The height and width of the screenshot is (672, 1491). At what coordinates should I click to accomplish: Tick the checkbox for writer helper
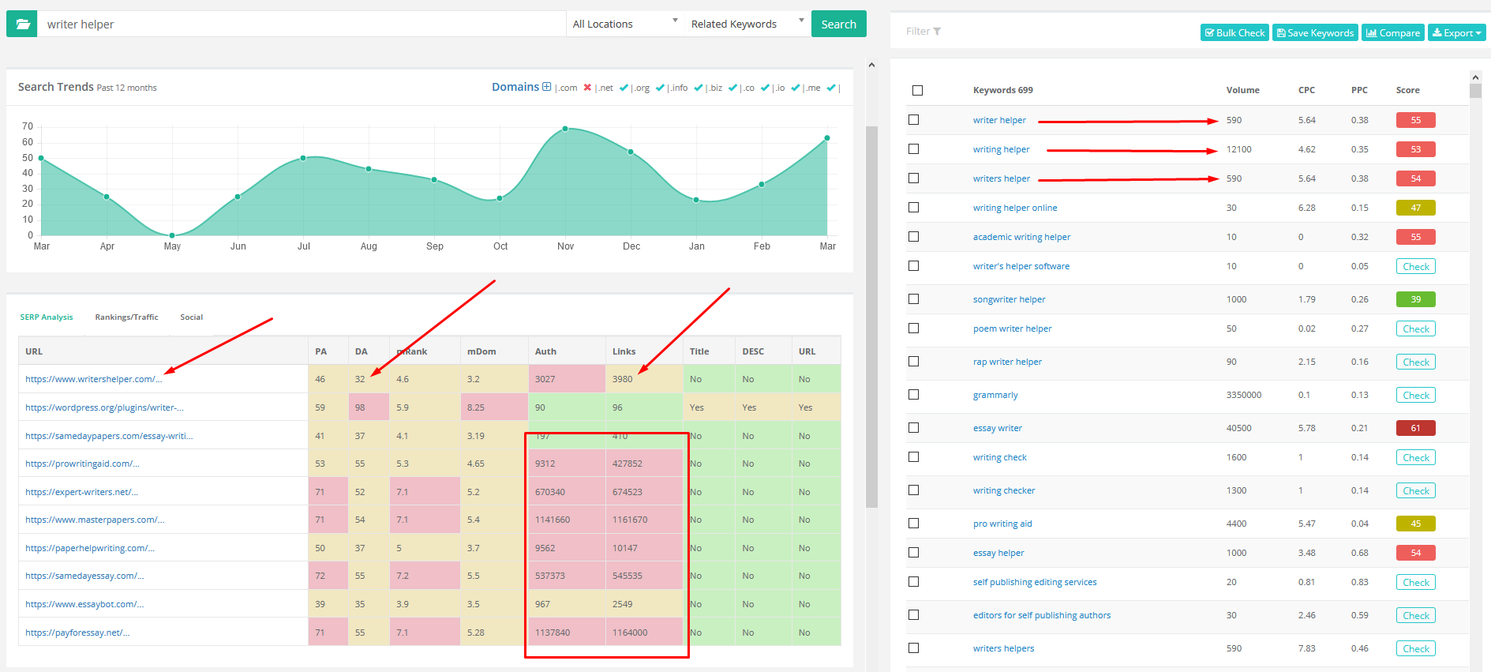coord(913,119)
